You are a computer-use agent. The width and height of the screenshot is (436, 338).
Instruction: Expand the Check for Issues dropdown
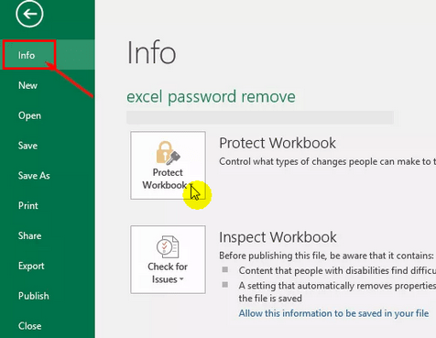click(x=168, y=259)
